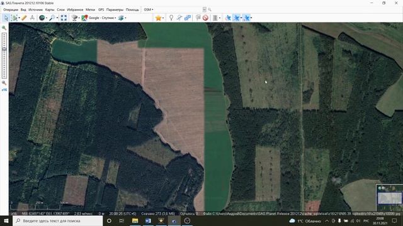Open the Помощь menu
Screen dimensions: 403x226
[x=132, y=9]
